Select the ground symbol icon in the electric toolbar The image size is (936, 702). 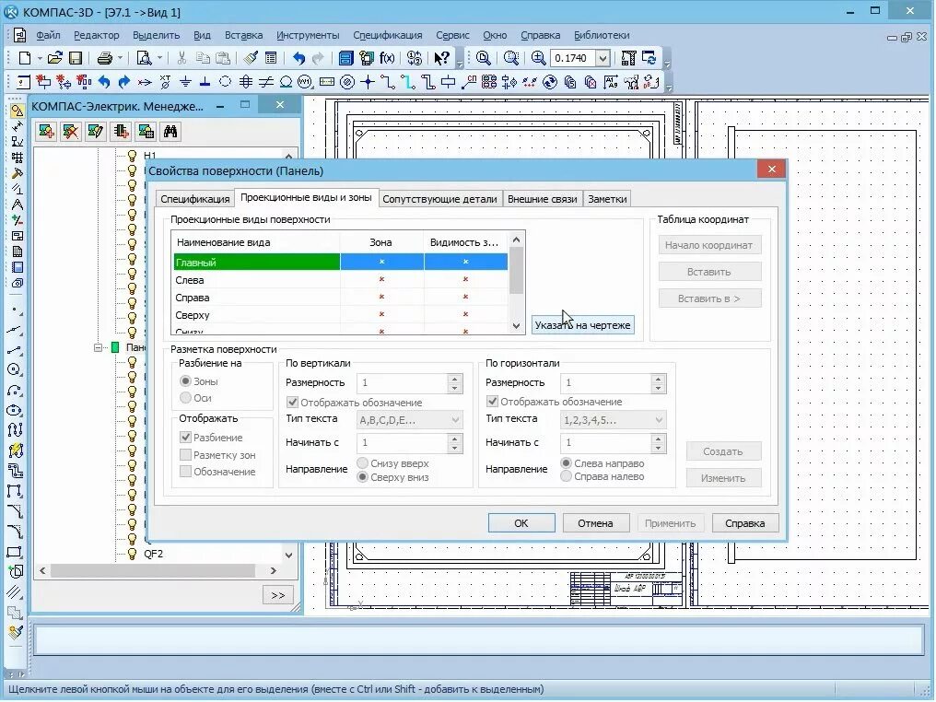pyautogui.click(x=186, y=82)
